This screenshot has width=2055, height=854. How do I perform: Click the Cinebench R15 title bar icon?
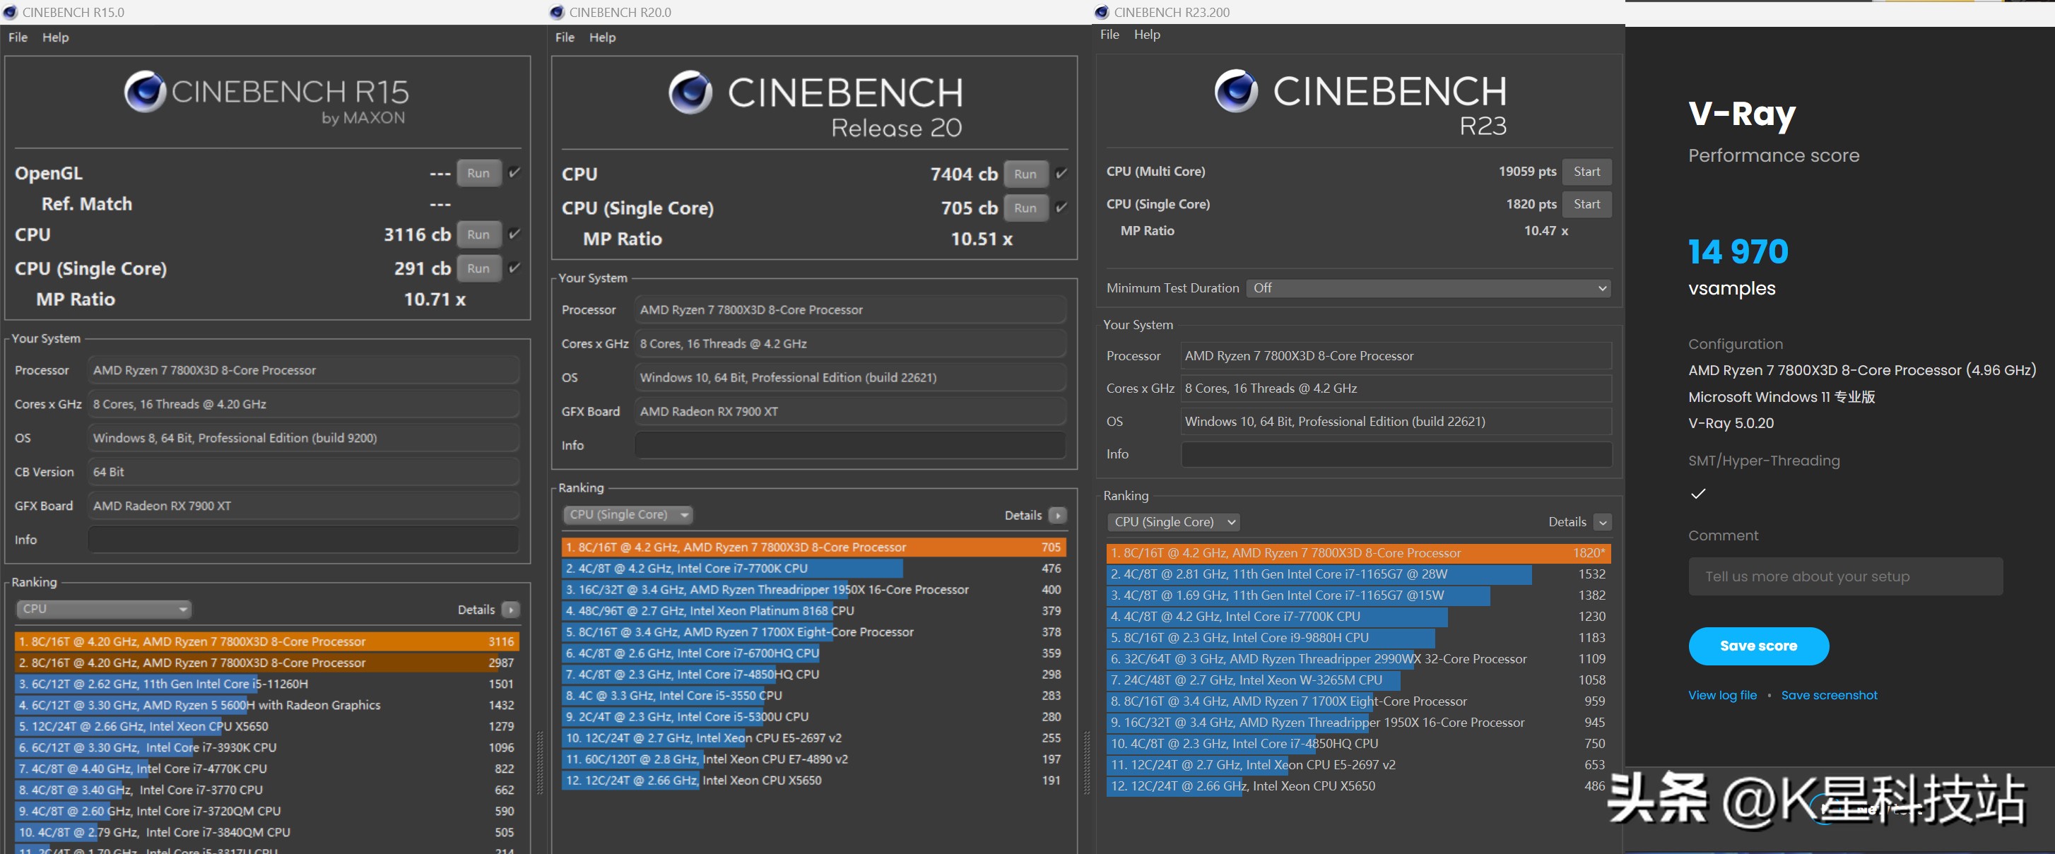(11, 12)
